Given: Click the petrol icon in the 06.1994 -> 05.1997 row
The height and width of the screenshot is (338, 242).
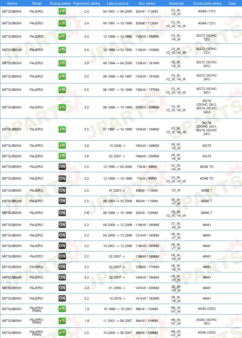Looking at the screenshot, I should tap(62, 76).
